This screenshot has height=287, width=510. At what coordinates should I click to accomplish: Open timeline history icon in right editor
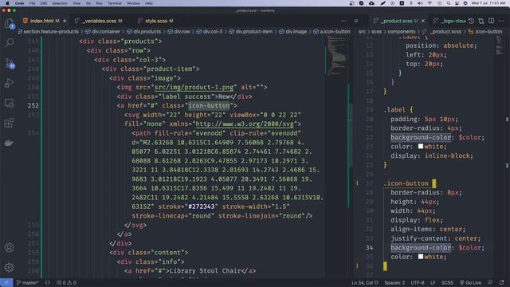(471, 21)
